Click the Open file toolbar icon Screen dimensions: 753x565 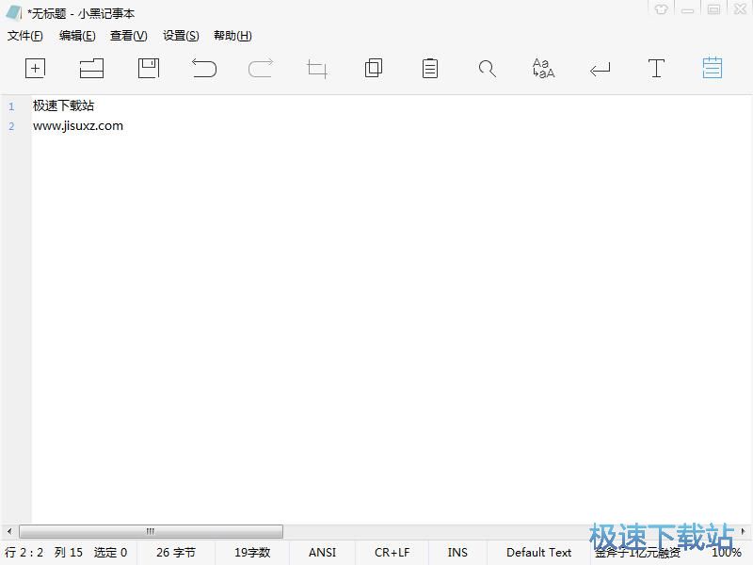coord(91,68)
